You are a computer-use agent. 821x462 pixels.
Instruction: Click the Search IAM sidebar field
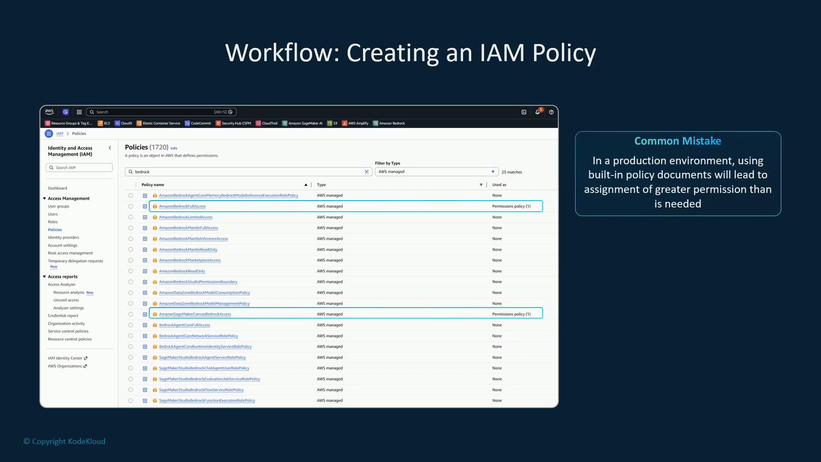point(79,168)
